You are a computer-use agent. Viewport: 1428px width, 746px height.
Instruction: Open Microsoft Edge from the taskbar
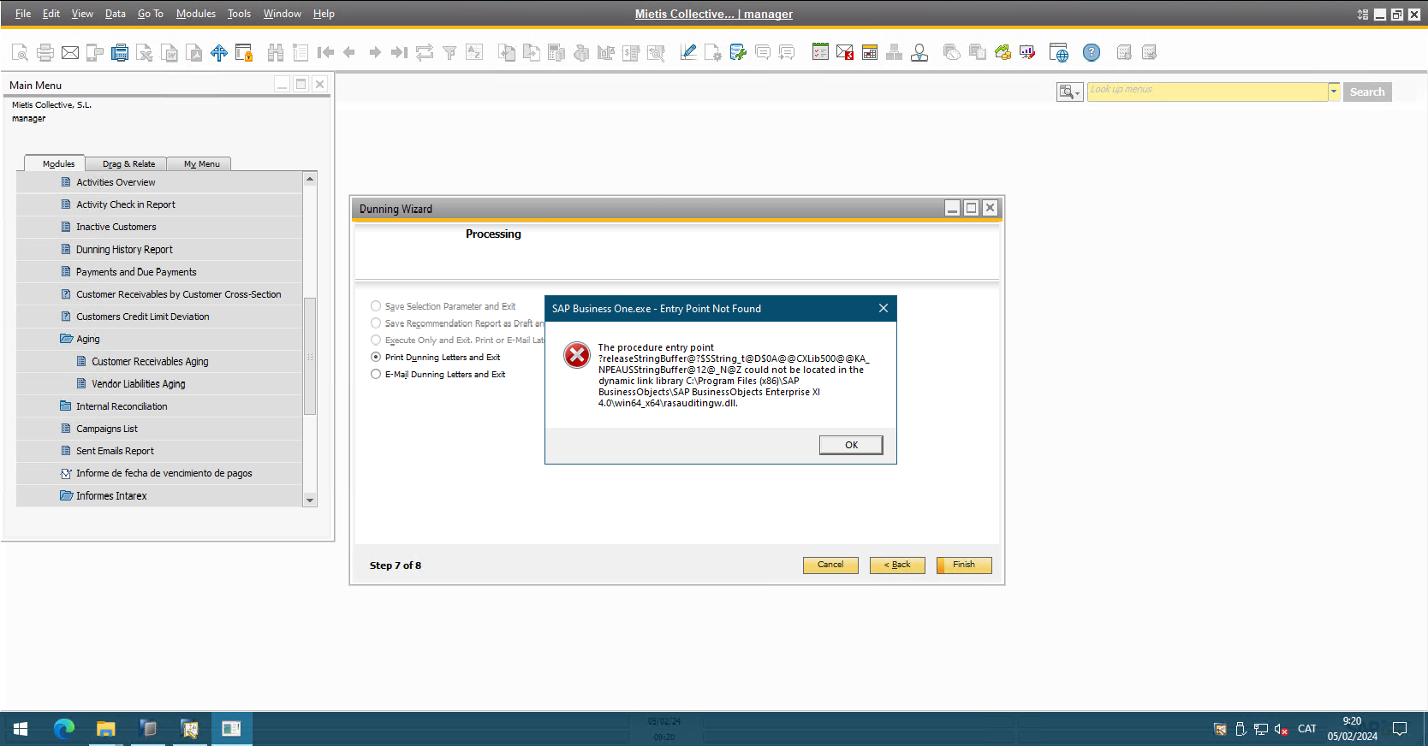point(64,729)
